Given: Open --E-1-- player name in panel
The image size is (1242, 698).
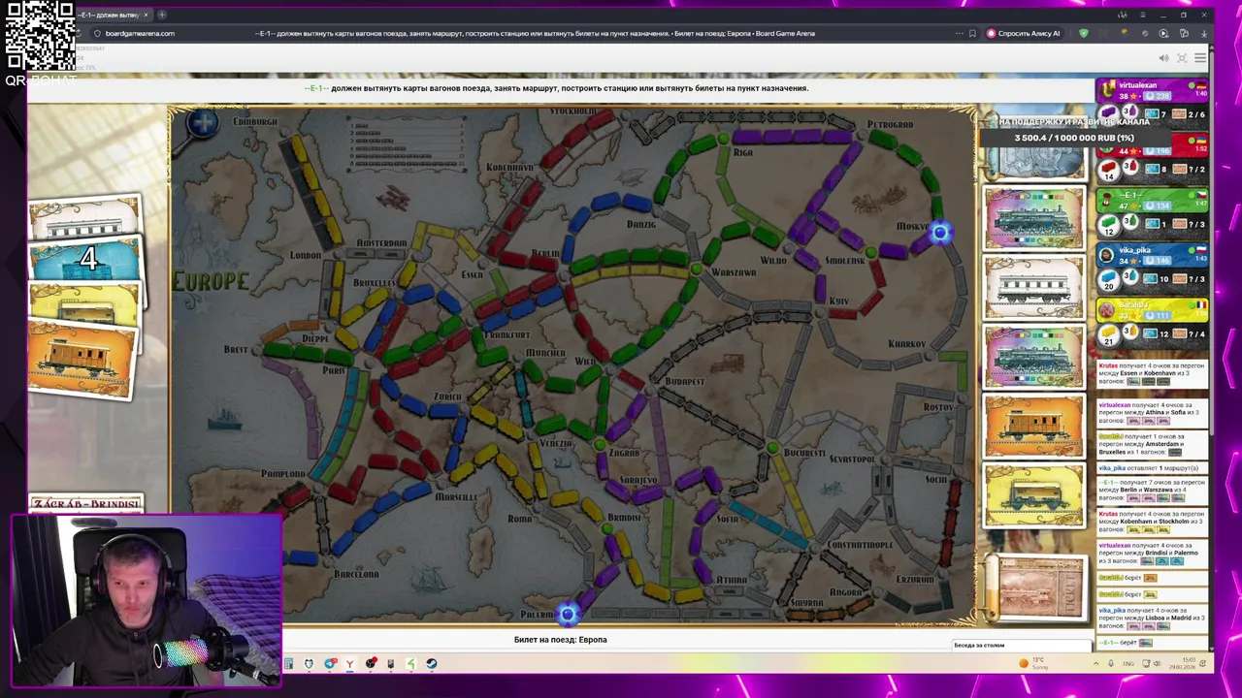Looking at the screenshot, I should (1131, 195).
